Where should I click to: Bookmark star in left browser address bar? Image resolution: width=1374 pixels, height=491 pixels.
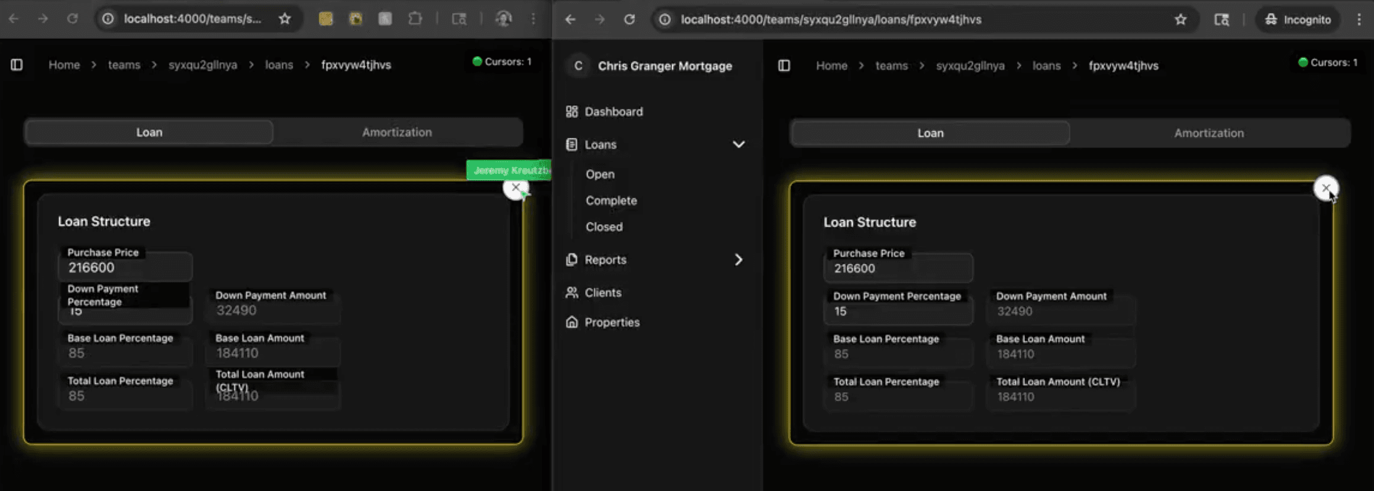[x=285, y=19]
